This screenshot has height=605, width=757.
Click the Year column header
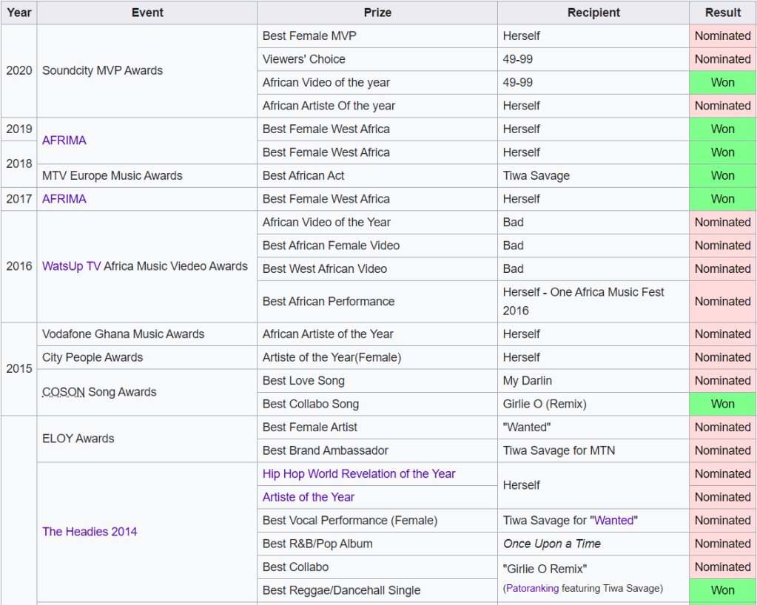(19, 13)
